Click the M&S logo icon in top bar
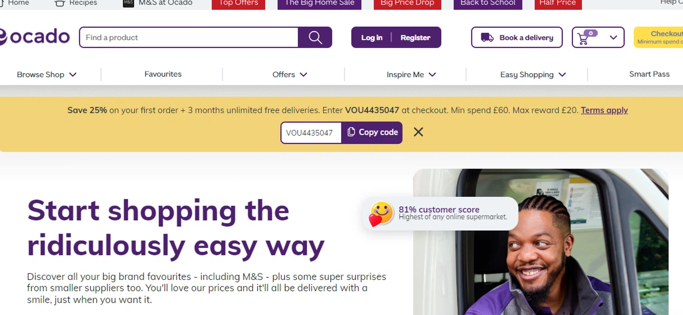The width and height of the screenshot is (683, 315). [x=128, y=3]
